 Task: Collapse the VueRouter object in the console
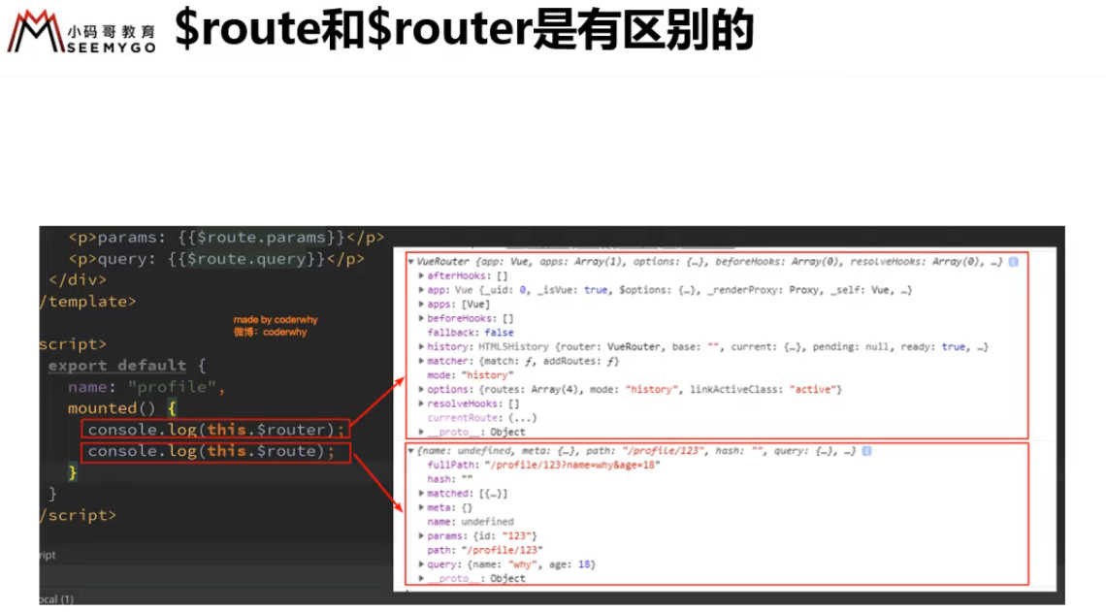(411, 262)
